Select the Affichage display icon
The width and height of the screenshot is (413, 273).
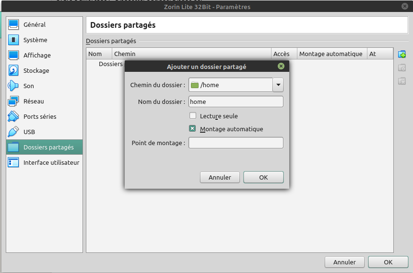13,55
